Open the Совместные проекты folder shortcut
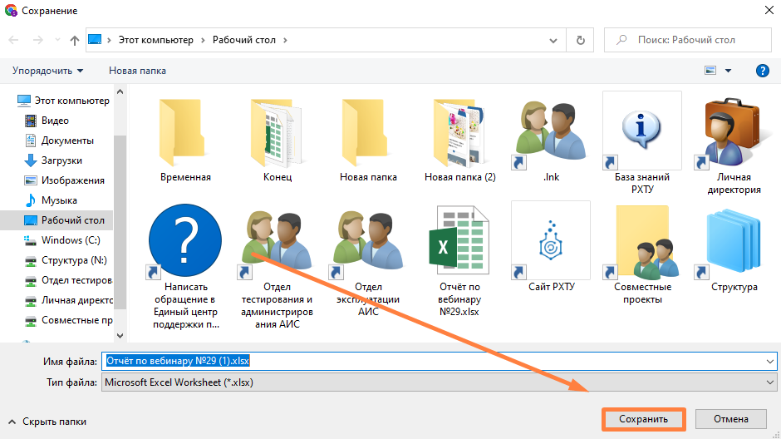 tap(641, 240)
